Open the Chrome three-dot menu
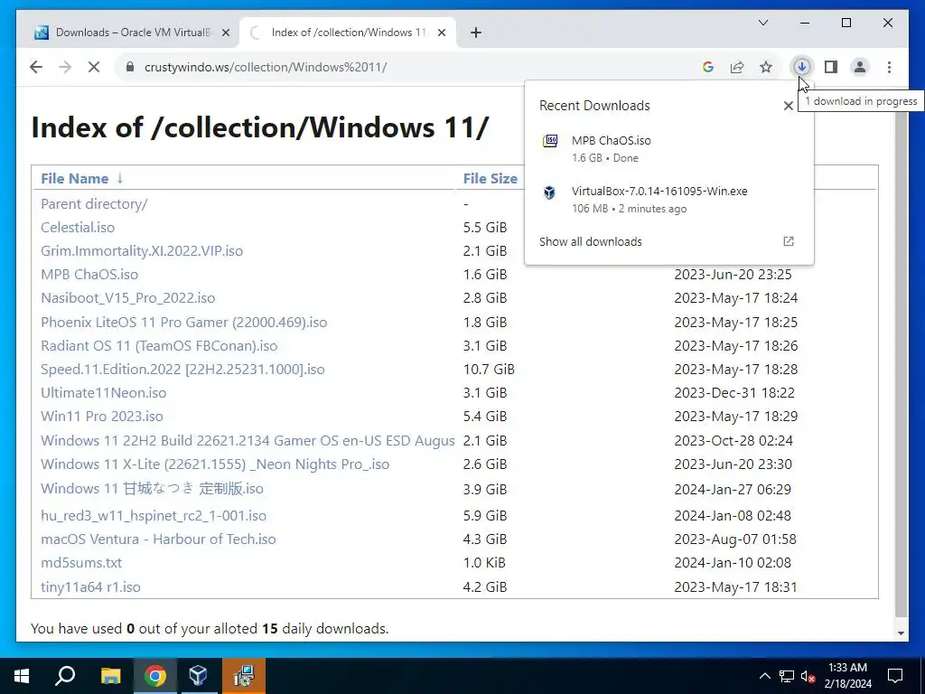The height and width of the screenshot is (694, 925). point(889,67)
